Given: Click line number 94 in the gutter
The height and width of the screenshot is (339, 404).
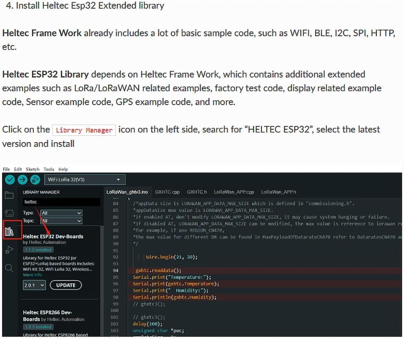Looking at the screenshot, I should tap(115, 270).
